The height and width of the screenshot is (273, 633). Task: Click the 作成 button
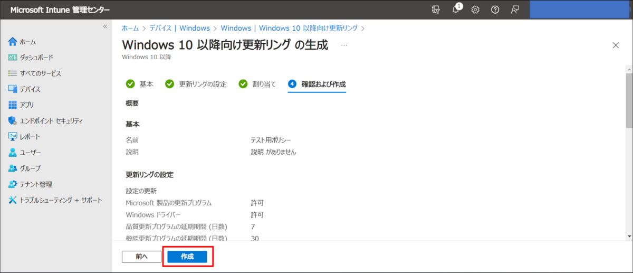187,257
